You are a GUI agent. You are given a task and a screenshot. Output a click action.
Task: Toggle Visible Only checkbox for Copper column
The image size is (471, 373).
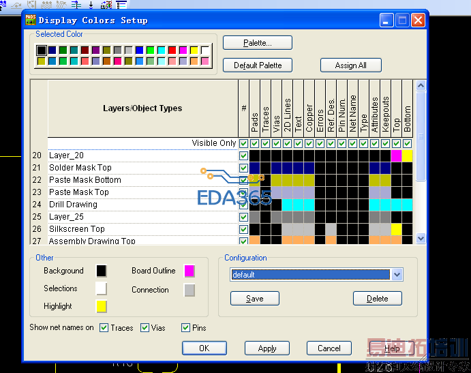pos(309,143)
